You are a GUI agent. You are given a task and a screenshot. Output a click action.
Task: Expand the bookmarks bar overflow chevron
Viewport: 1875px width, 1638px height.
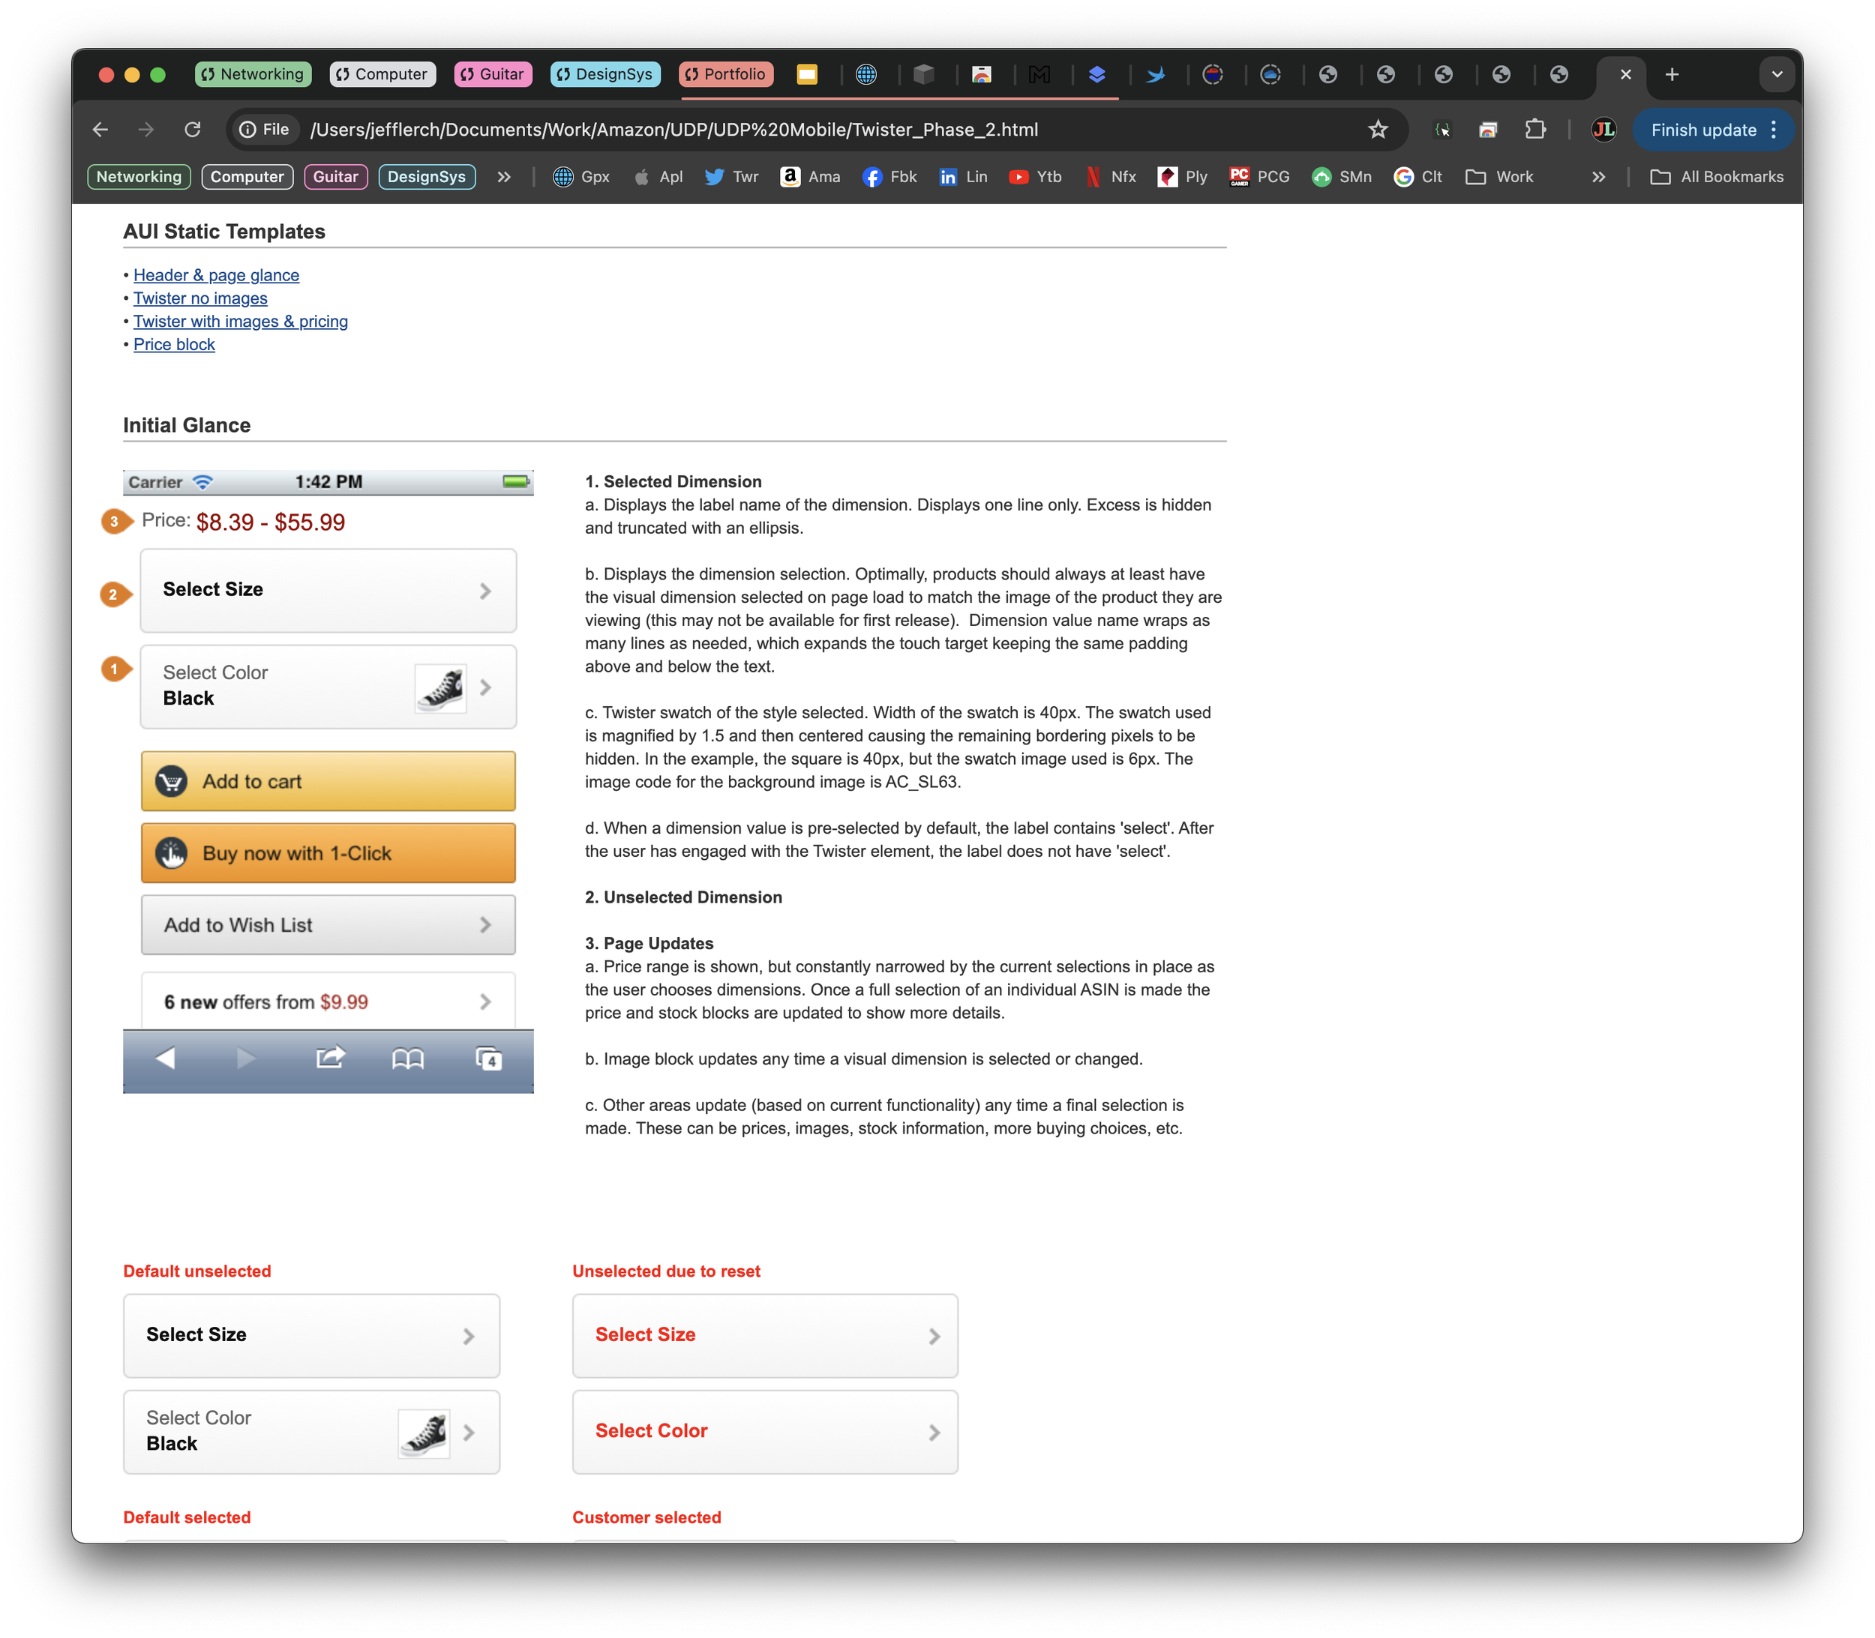[x=1597, y=176]
